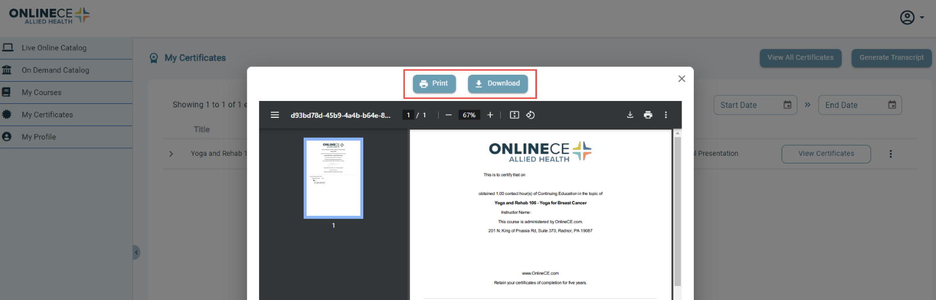Click the "Showing 1 to 1 of 1" text
The image size is (936, 300).
click(x=207, y=104)
